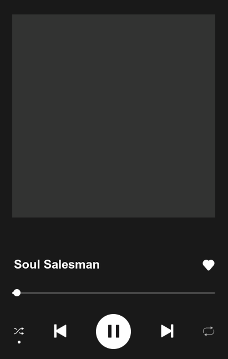Click the crossed-arrows shuffle icon

click(x=19, y=331)
